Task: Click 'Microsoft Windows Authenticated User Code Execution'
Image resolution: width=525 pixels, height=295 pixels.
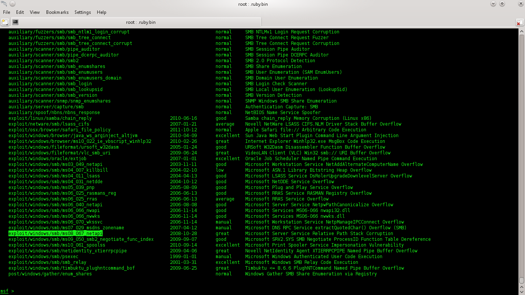Action: click(x=314, y=257)
